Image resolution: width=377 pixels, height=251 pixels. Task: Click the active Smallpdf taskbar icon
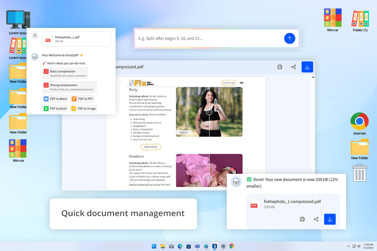click(215, 246)
